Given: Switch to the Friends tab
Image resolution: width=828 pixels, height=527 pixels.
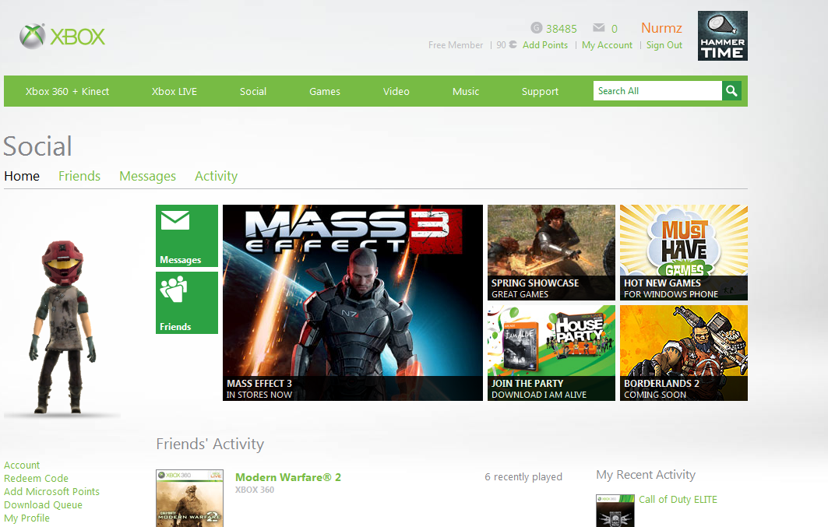Looking at the screenshot, I should (x=79, y=176).
